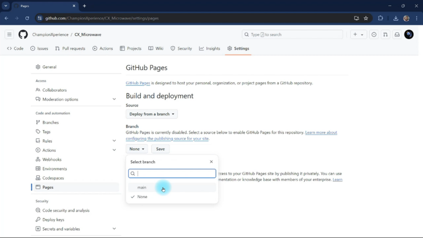Open the GitHub Pages documentation link
The height and width of the screenshot is (238, 423).
(138, 83)
